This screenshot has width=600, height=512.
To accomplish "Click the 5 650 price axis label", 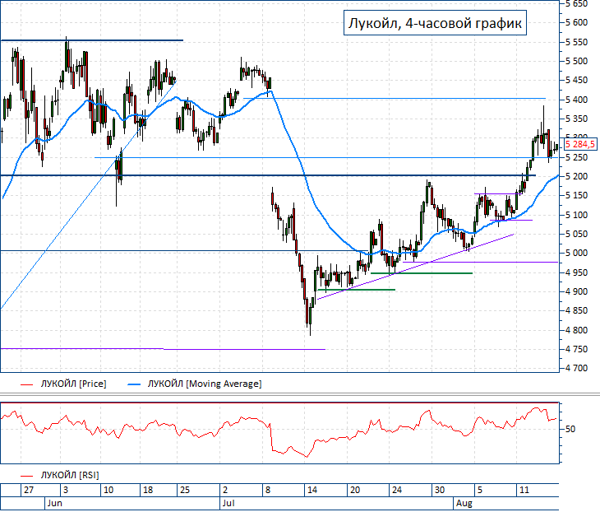I will pyautogui.click(x=576, y=4).
